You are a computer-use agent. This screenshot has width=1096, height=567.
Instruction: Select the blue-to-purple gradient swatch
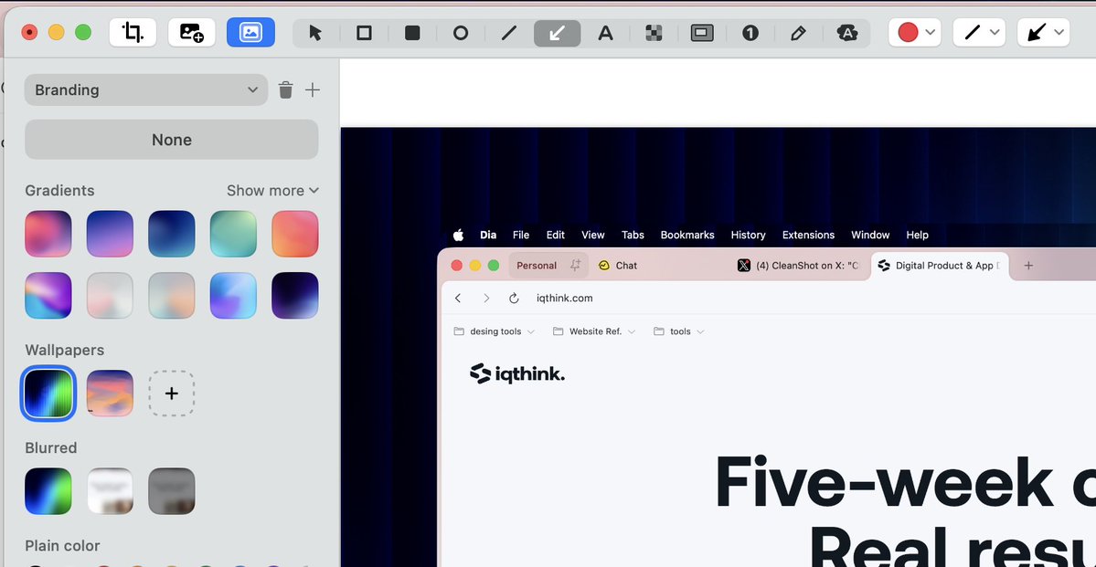click(110, 234)
